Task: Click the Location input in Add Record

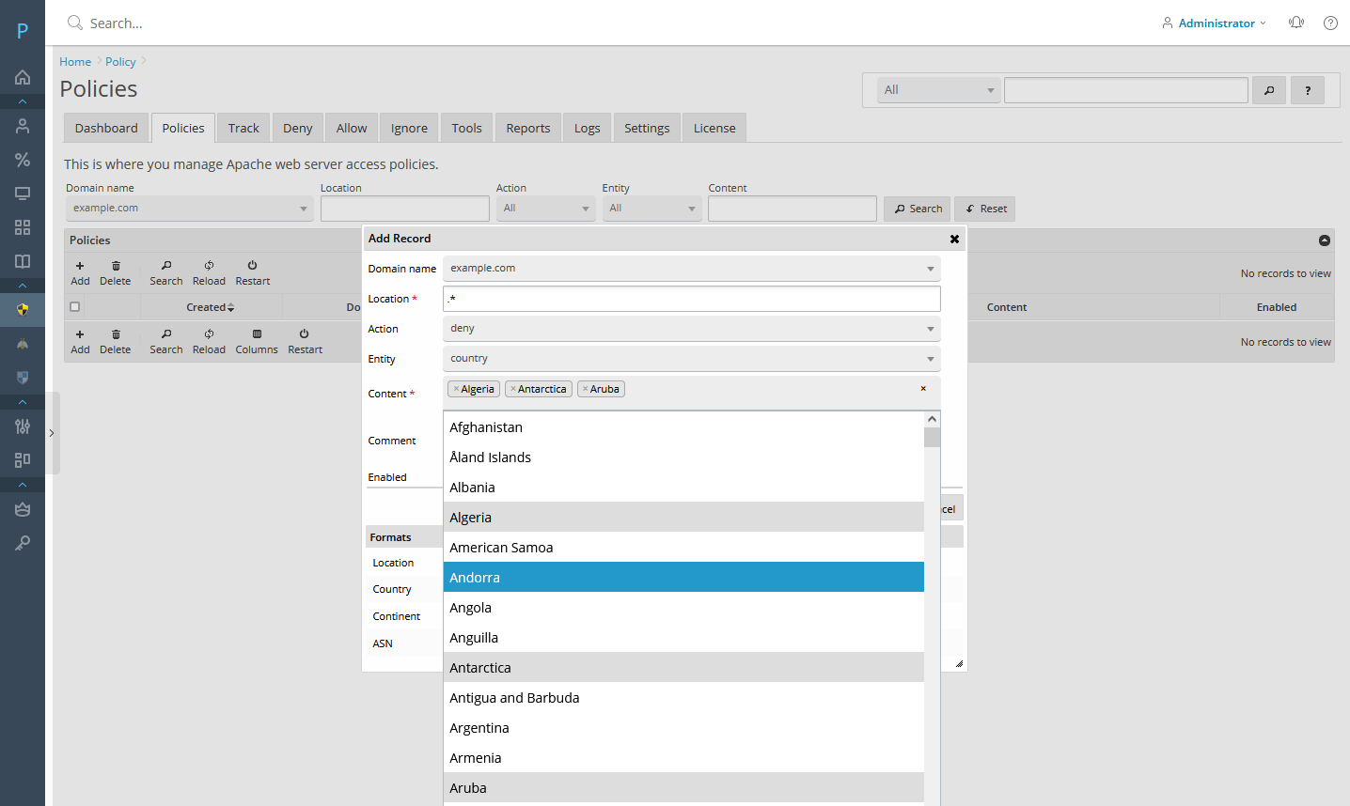Action: pyautogui.click(x=691, y=299)
